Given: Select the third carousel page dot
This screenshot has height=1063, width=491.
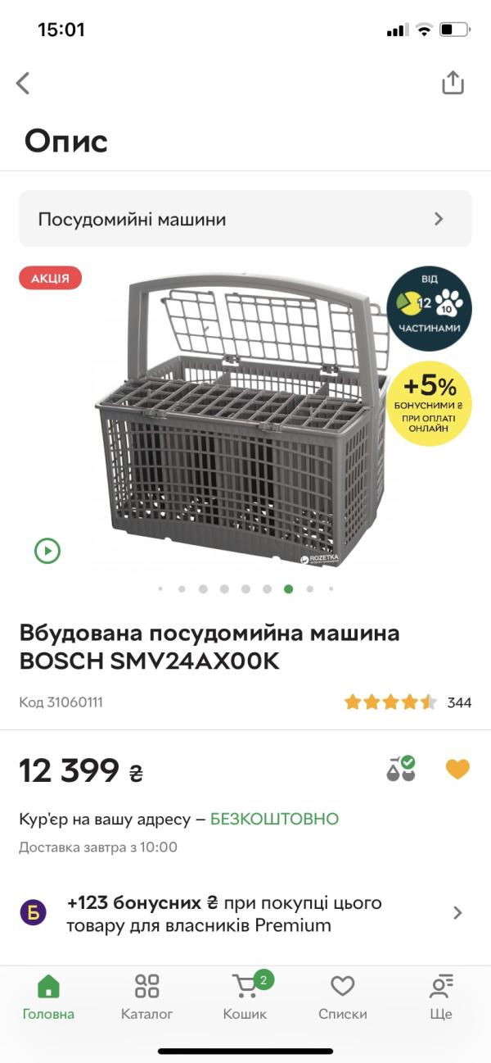Looking at the screenshot, I should pyautogui.click(x=203, y=588).
